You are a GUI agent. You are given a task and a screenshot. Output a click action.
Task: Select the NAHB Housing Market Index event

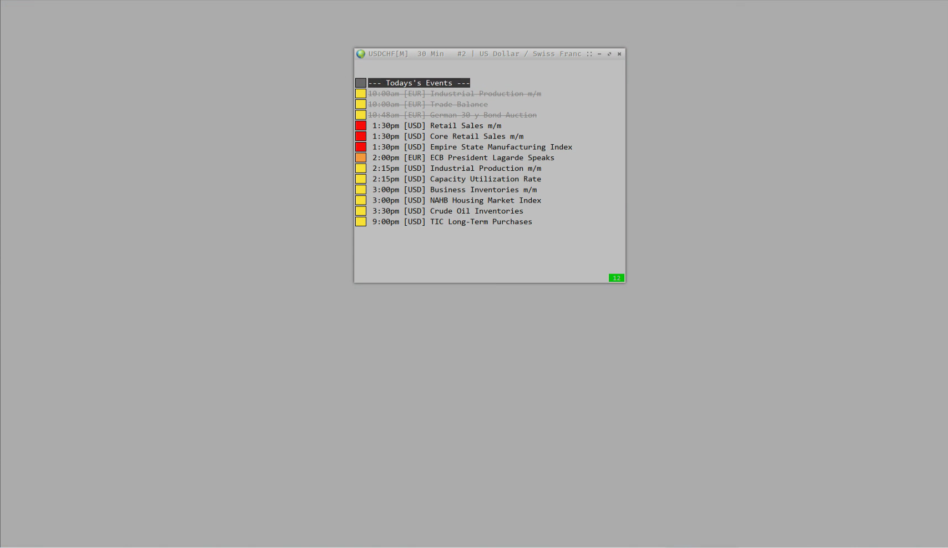[x=457, y=200]
